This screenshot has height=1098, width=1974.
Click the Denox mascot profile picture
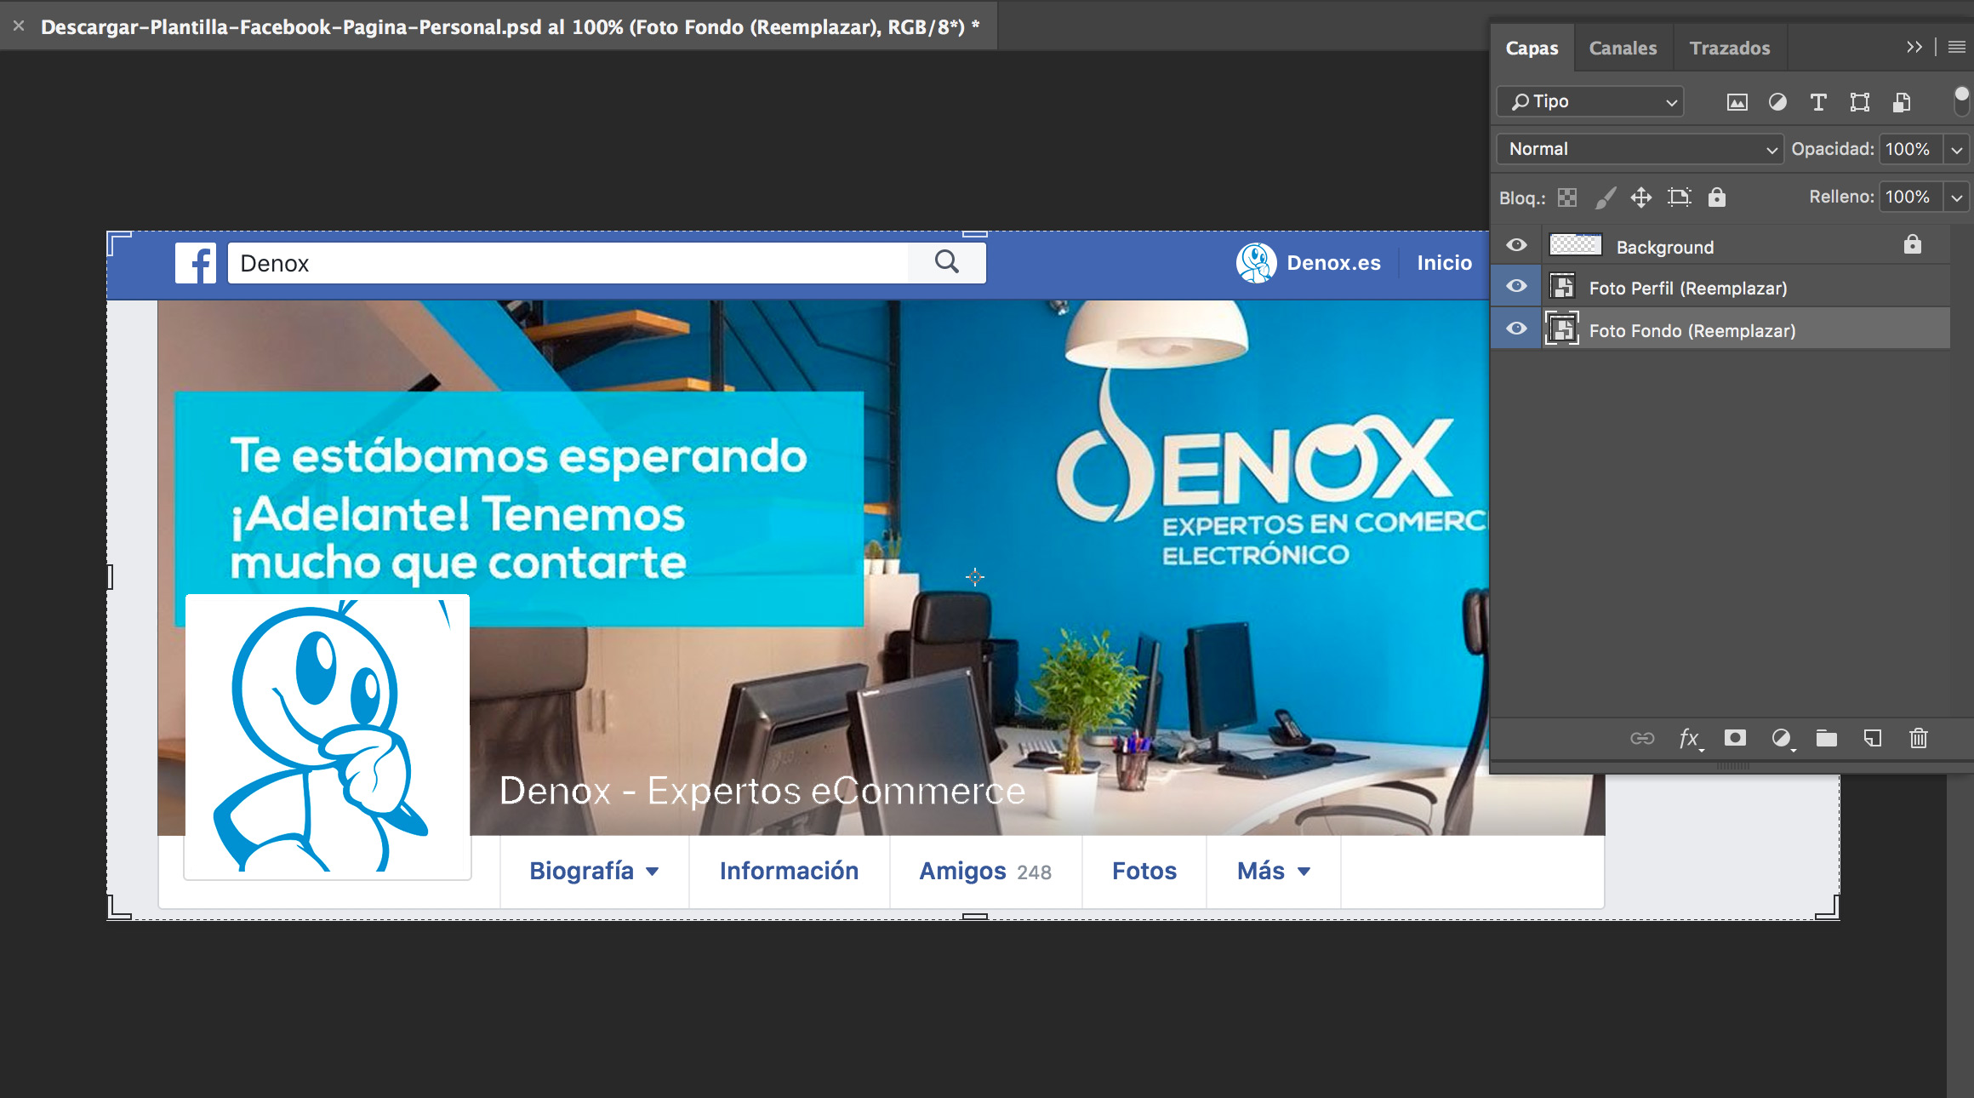(x=328, y=737)
